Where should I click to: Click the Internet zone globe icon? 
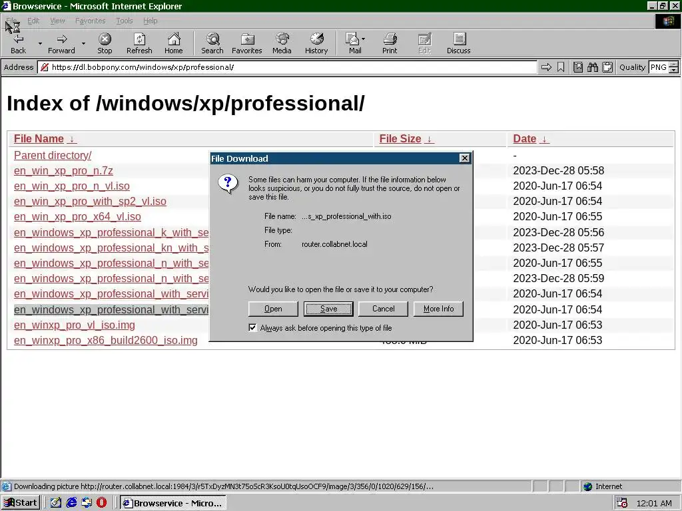click(587, 486)
